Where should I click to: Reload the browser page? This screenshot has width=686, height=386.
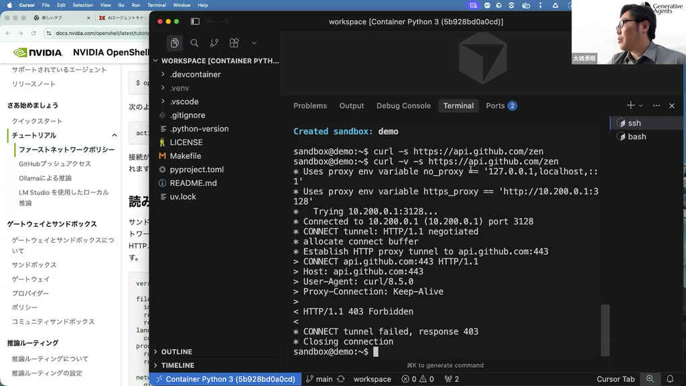[33, 34]
